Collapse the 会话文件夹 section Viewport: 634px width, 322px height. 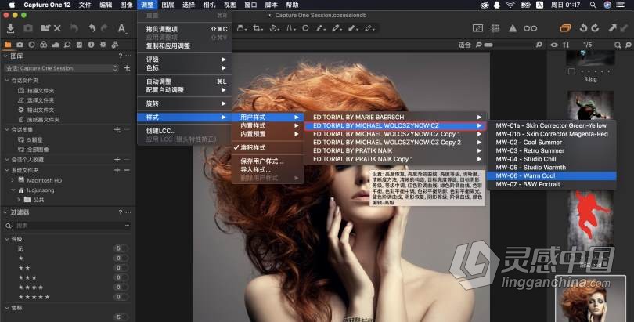tap(7, 81)
